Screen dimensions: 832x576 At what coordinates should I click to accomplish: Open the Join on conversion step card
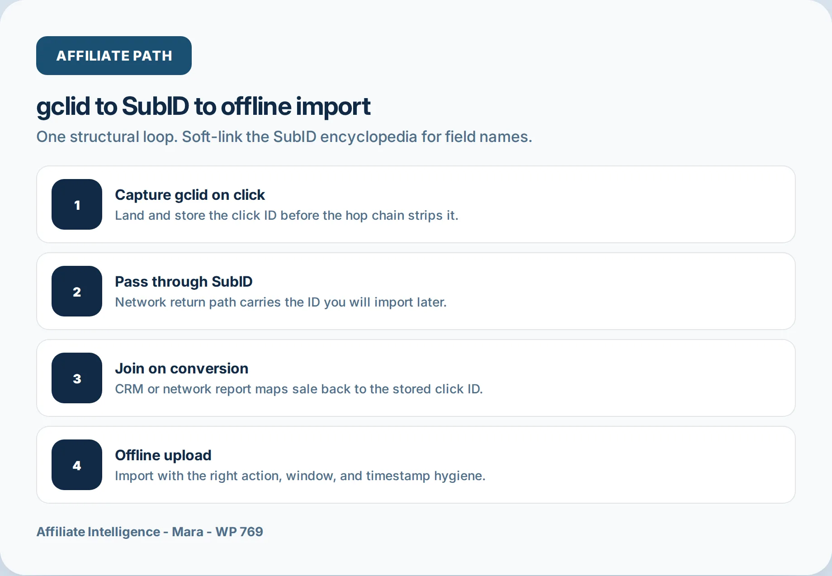pyautogui.click(x=416, y=378)
